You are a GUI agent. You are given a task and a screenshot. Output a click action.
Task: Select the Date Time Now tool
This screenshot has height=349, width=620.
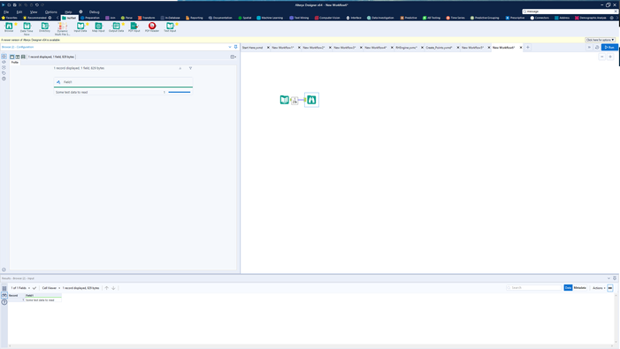27,28
